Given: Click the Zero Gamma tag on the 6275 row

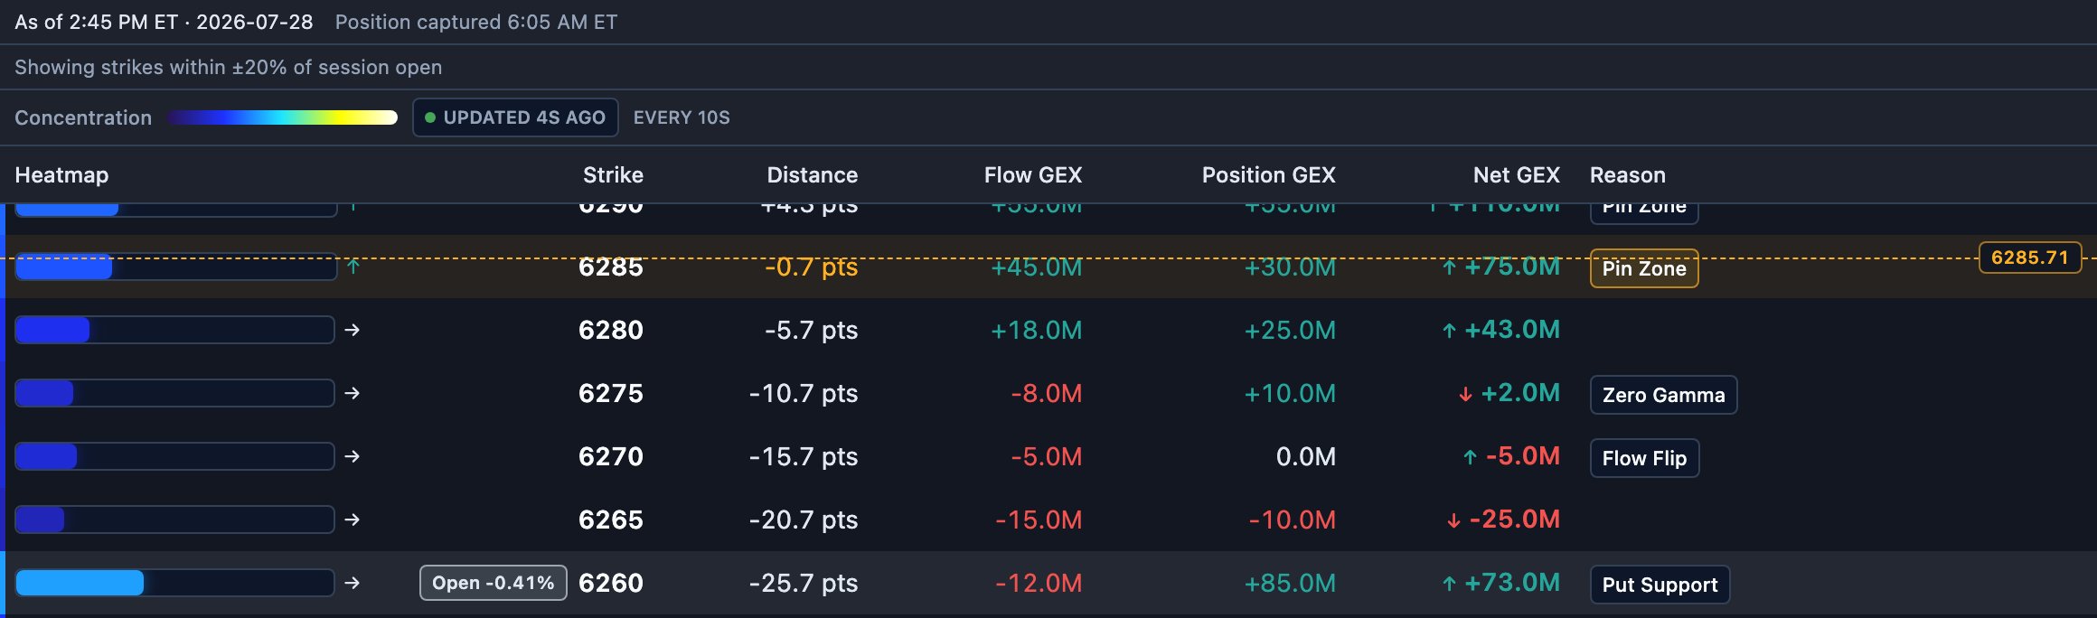Looking at the screenshot, I should 1663,395.
